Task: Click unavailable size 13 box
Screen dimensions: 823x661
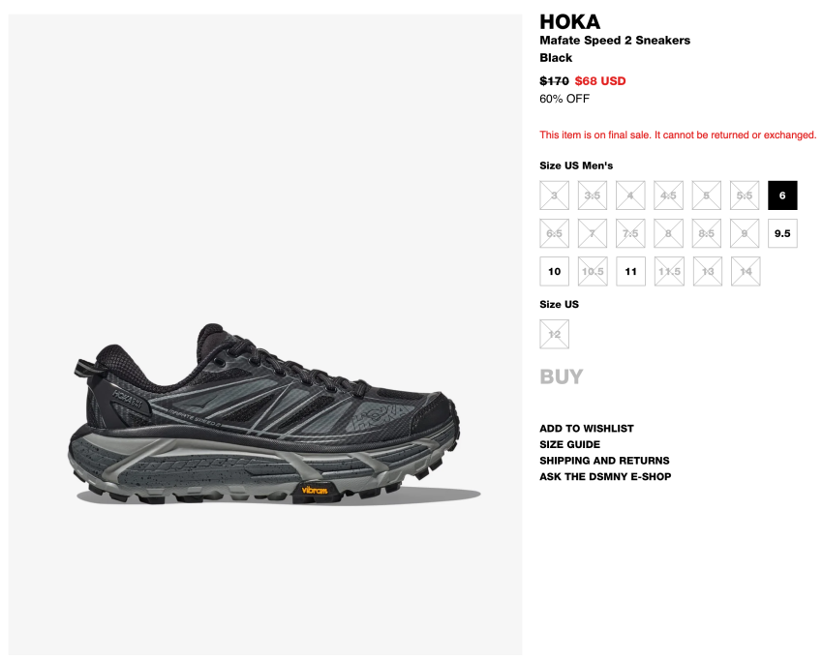Action: (x=708, y=271)
